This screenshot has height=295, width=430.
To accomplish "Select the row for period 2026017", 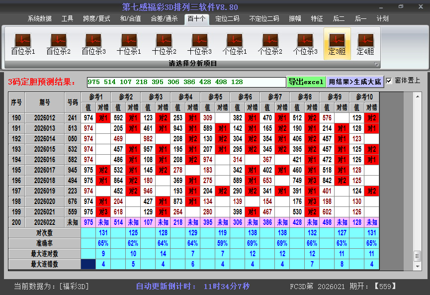I will pos(45,170).
